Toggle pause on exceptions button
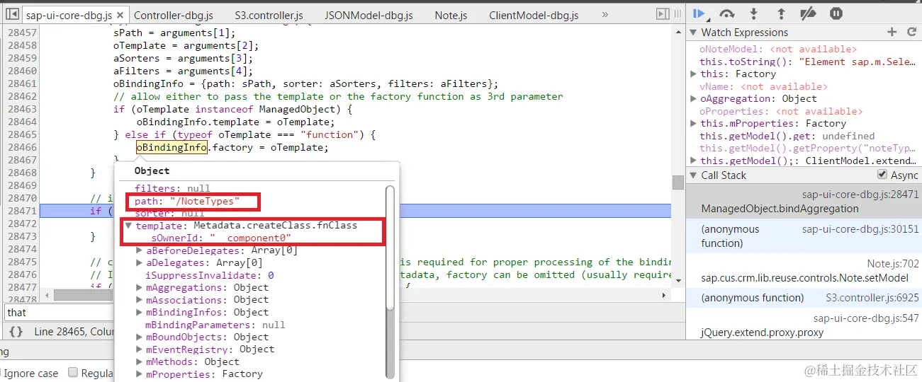This screenshot has width=922, height=382. tap(836, 13)
